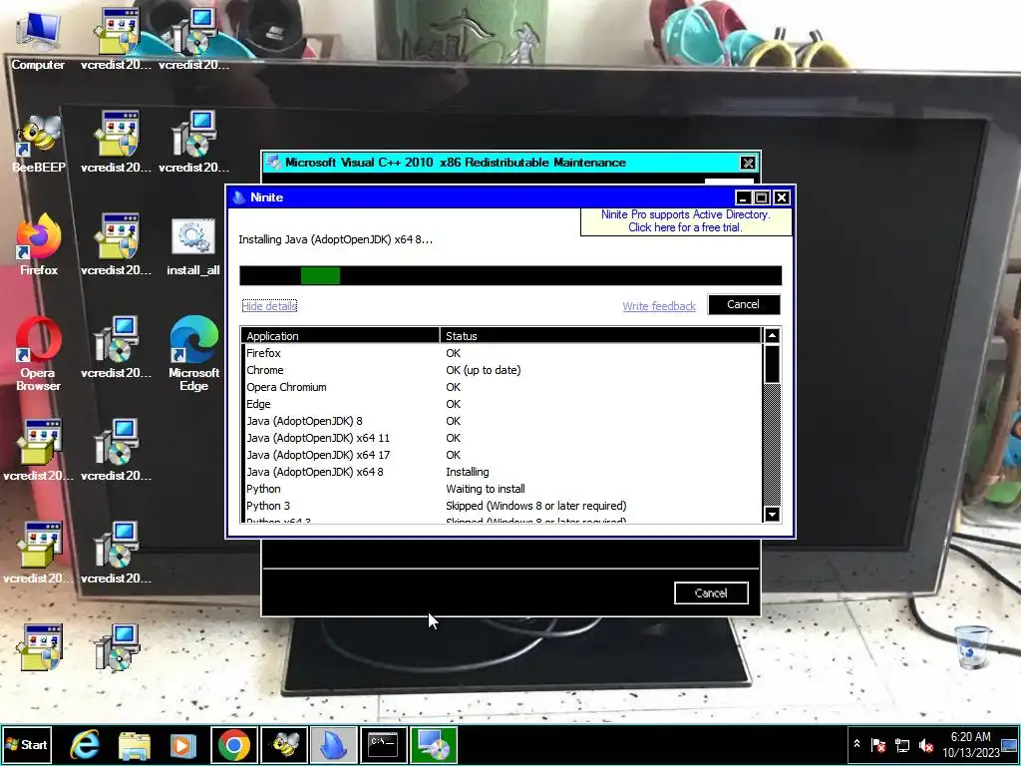
Task: Select the Python 3 row
Action: click(x=502, y=506)
